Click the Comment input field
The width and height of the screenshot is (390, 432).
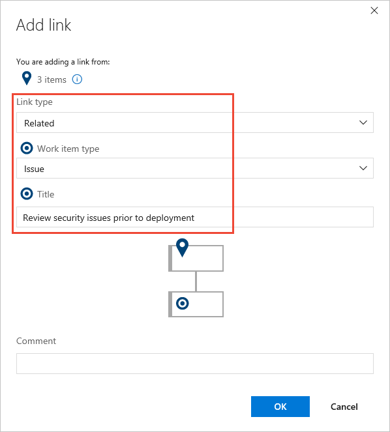pos(195,364)
